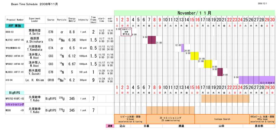This screenshot has width=280, height=132.
Task: Click the 'start-time' column header
Action: pos(102,20)
